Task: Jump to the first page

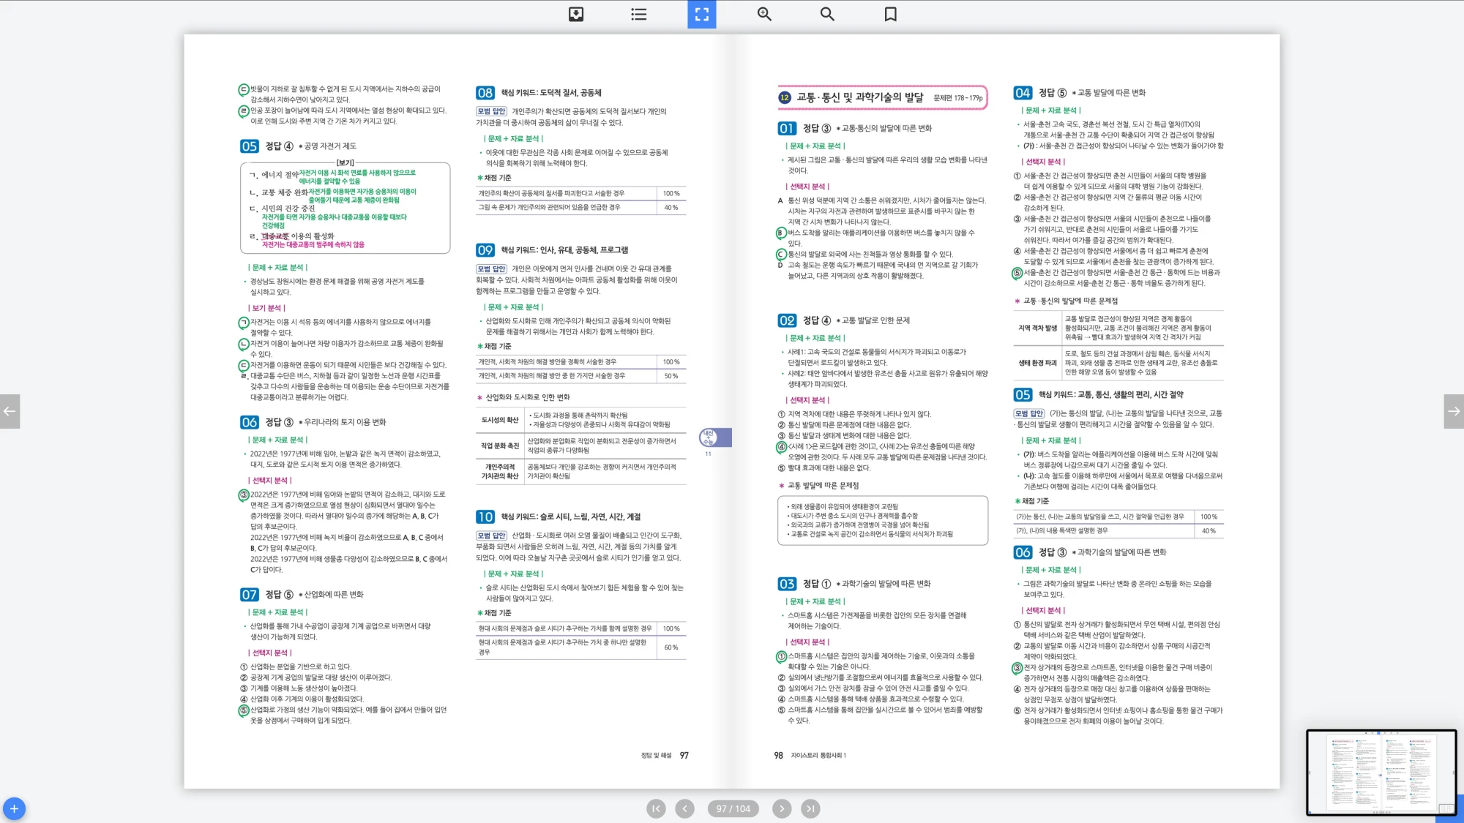Action: (x=655, y=808)
